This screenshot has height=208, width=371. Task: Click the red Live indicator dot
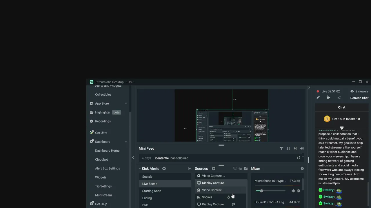pyautogui.click(x=318, y=91)
